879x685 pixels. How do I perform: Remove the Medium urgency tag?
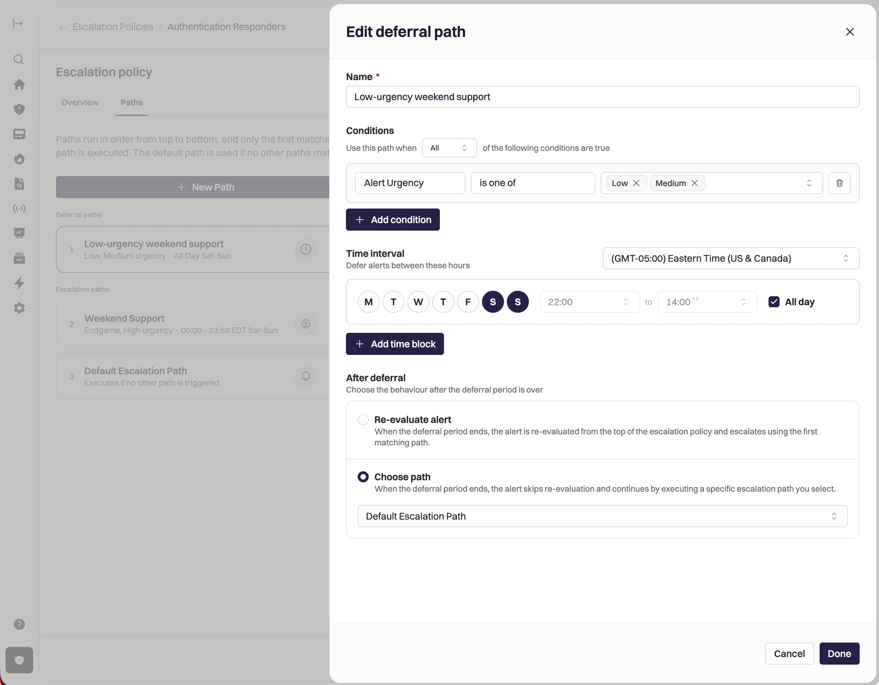[x=695, y=183]
